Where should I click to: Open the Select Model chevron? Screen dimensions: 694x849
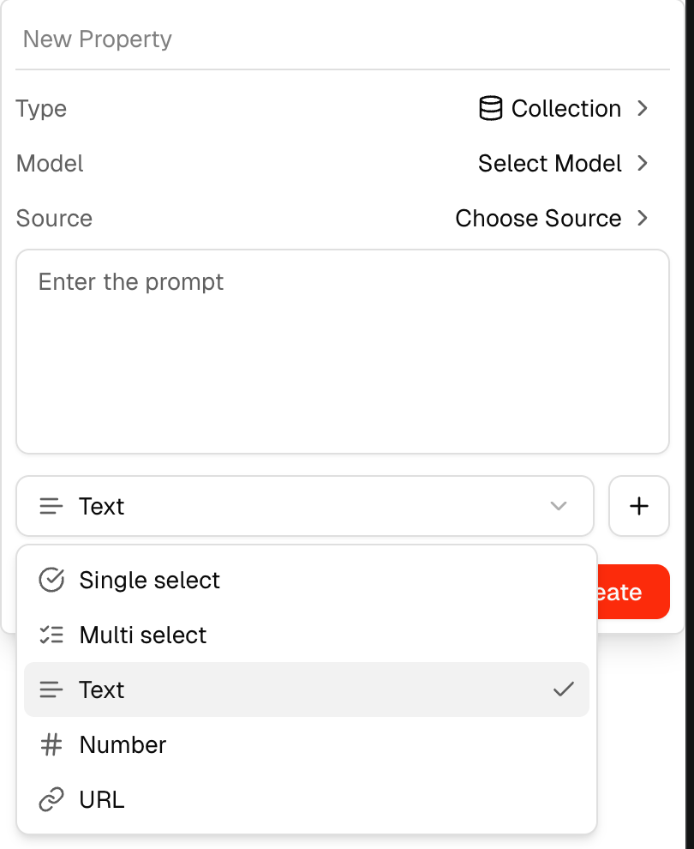[x=643, y=163]
